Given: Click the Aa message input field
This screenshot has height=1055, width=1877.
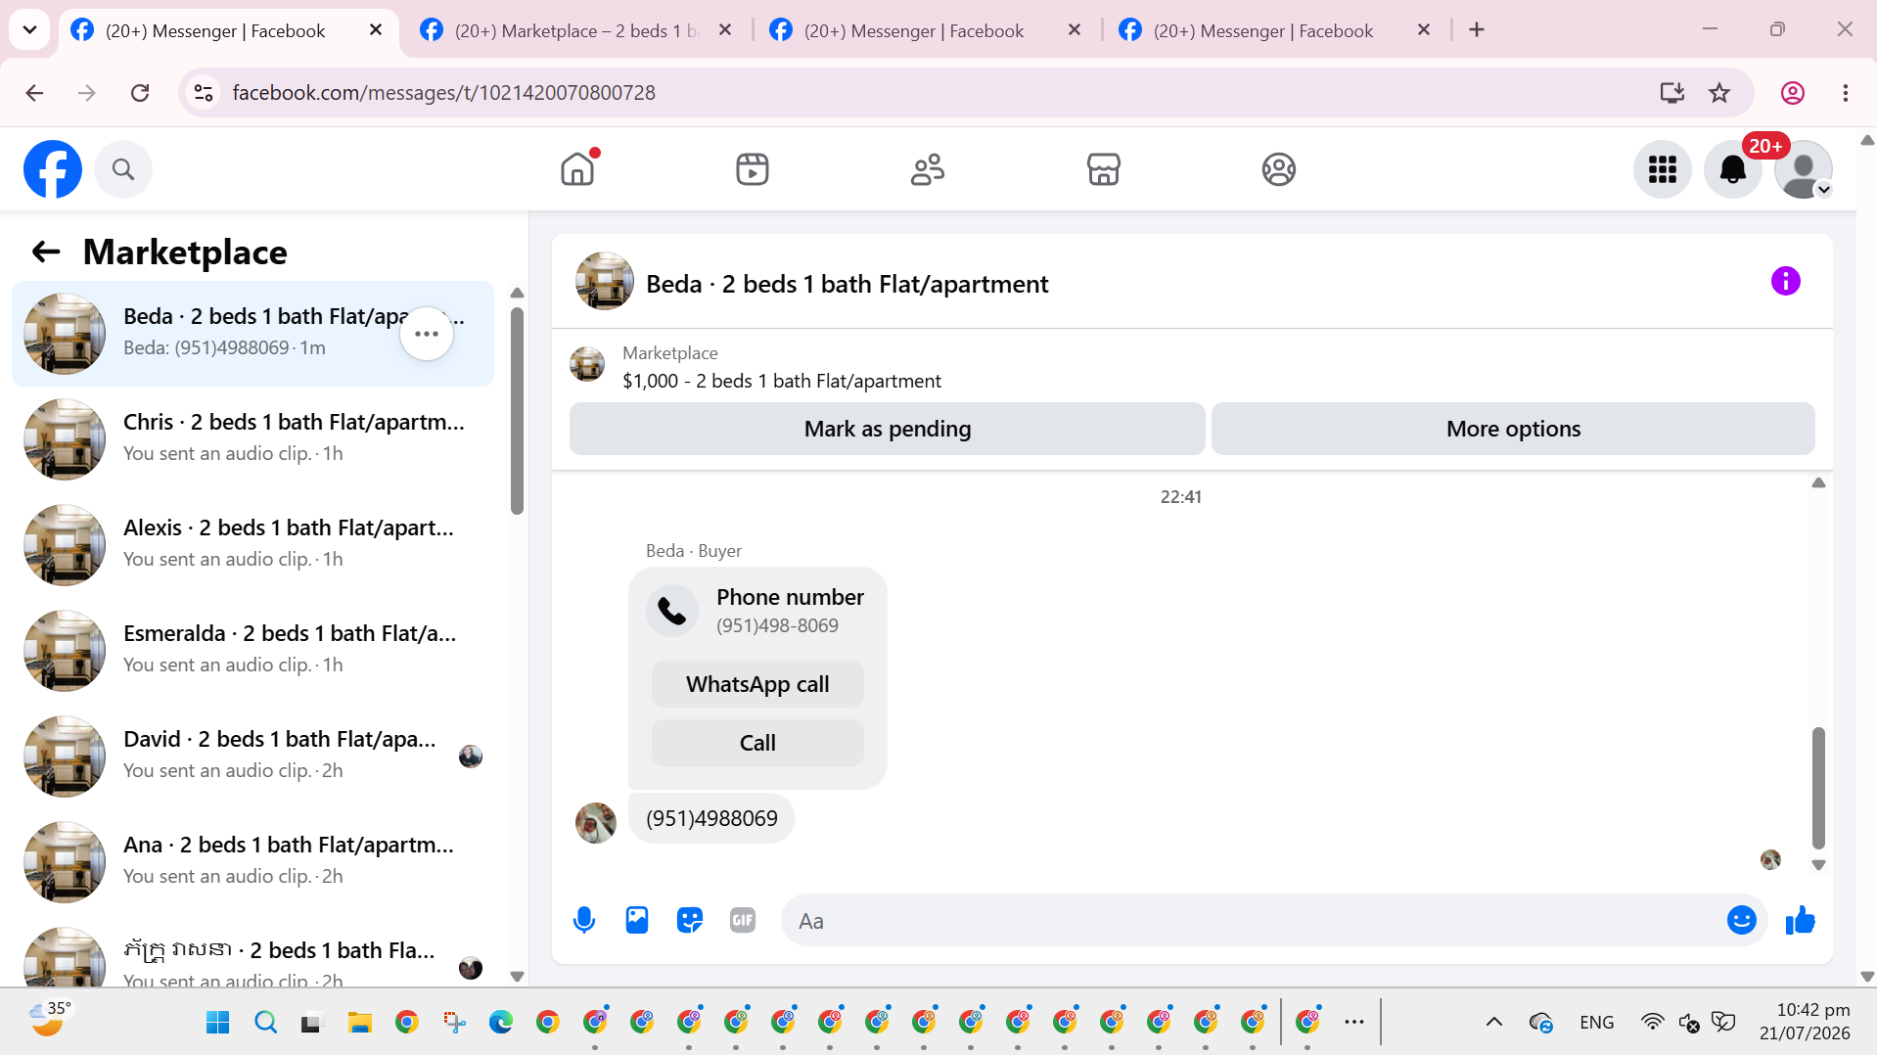Looking at the screenshot, I should (1253, 920).
